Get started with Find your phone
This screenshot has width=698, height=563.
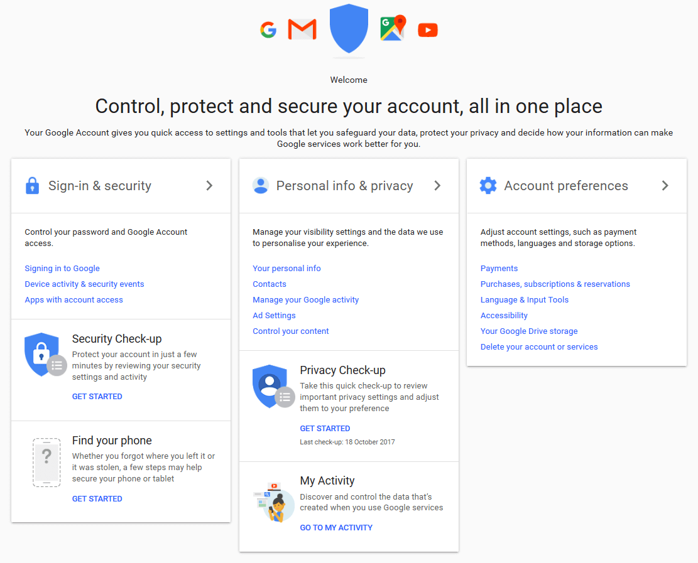coord(97,499)
